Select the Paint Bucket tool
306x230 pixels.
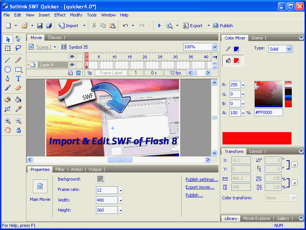(18, 100)
